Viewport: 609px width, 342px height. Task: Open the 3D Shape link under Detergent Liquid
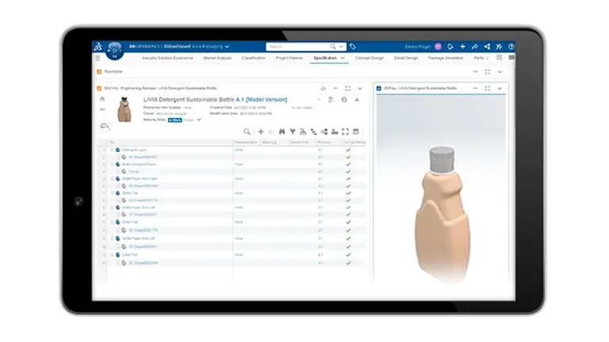pos(143,158)
